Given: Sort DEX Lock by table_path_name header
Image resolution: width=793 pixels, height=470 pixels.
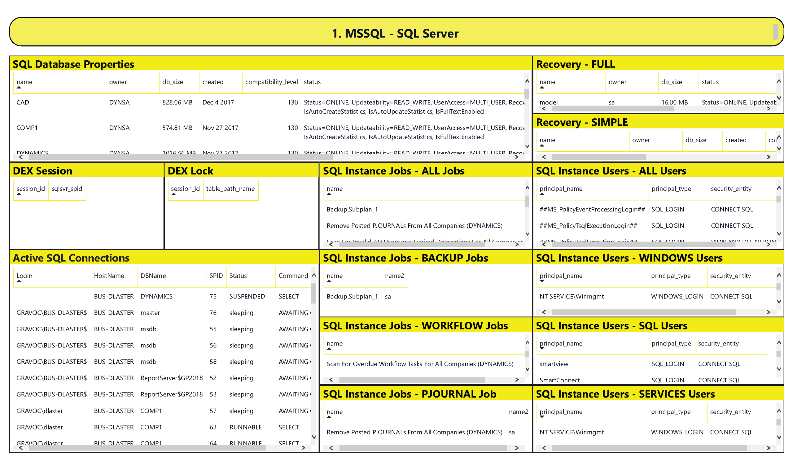Looking at the screenshot, I should click(230, 189).
